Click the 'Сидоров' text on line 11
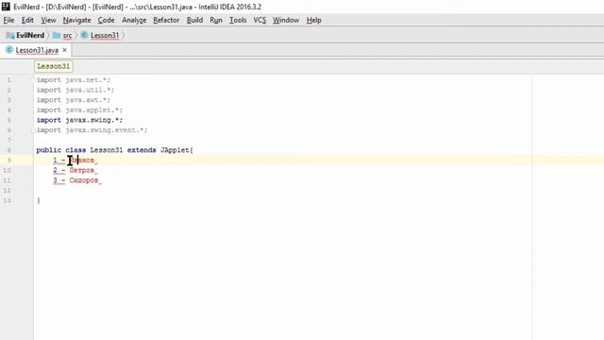604x340 pixels. coord(84,180)
